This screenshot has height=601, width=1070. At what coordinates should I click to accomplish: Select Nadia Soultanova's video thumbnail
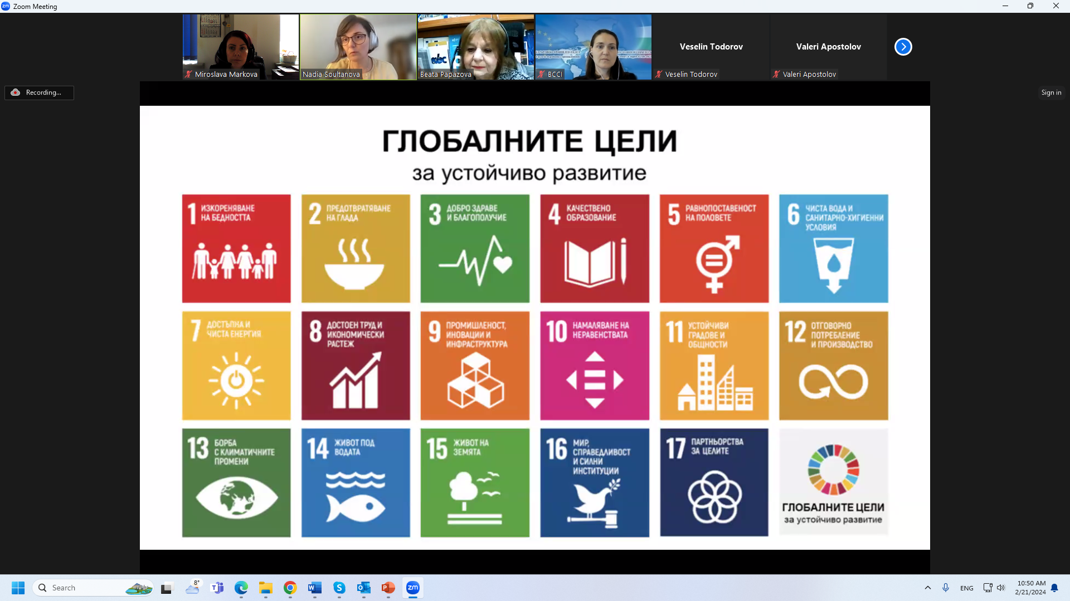[358, 47]
